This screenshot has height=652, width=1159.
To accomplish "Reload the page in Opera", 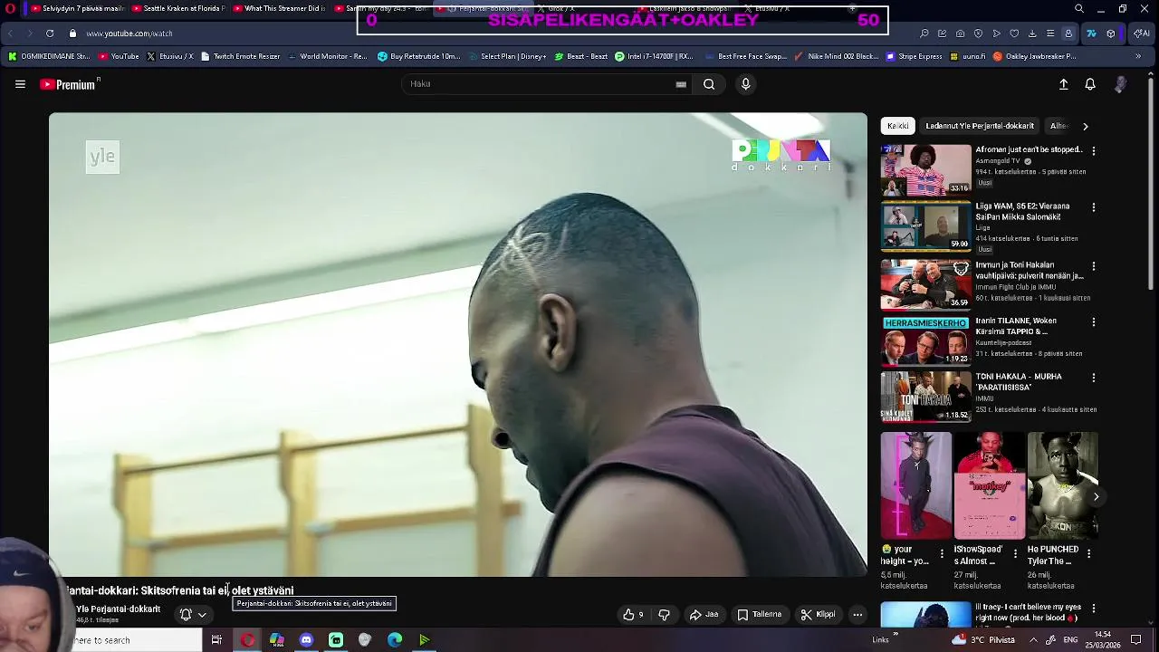I will (50, 34).
